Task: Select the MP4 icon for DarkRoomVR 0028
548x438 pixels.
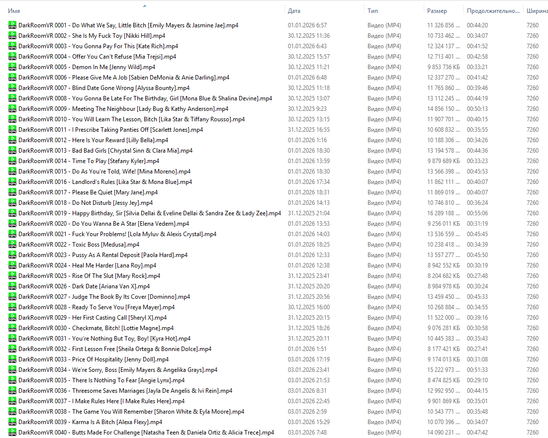Action: point(12,307)
